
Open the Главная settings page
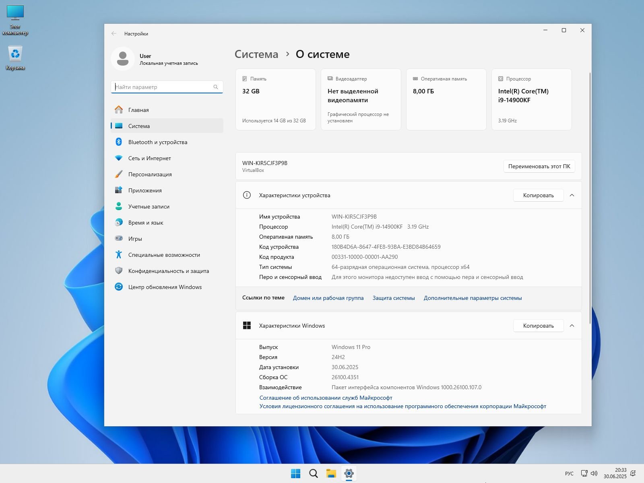167,110
